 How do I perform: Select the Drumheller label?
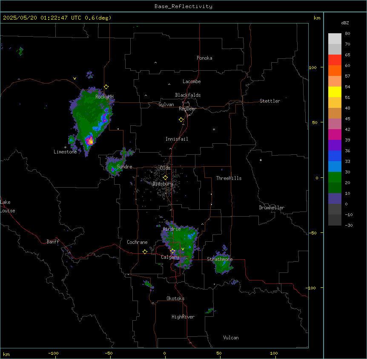pos(272,208)
